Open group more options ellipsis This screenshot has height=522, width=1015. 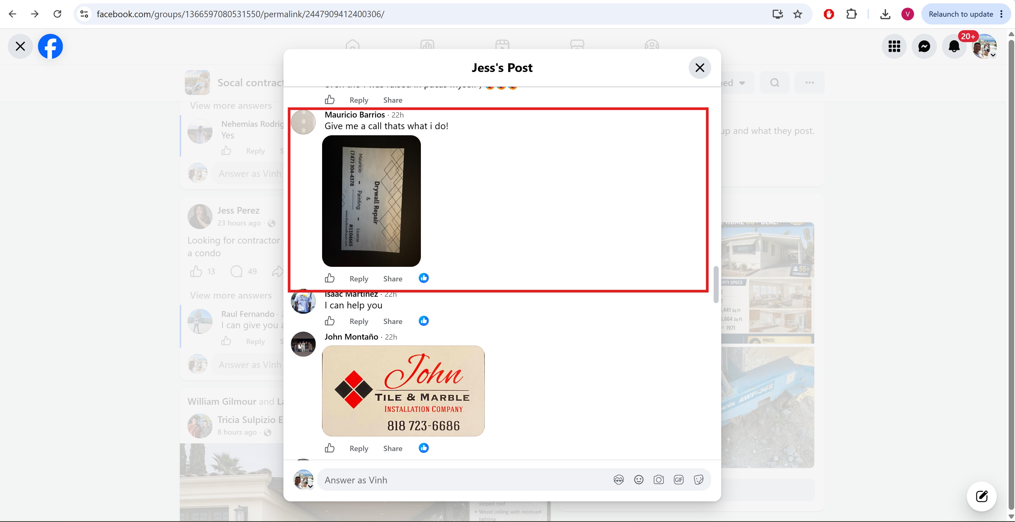pos(809,83)
